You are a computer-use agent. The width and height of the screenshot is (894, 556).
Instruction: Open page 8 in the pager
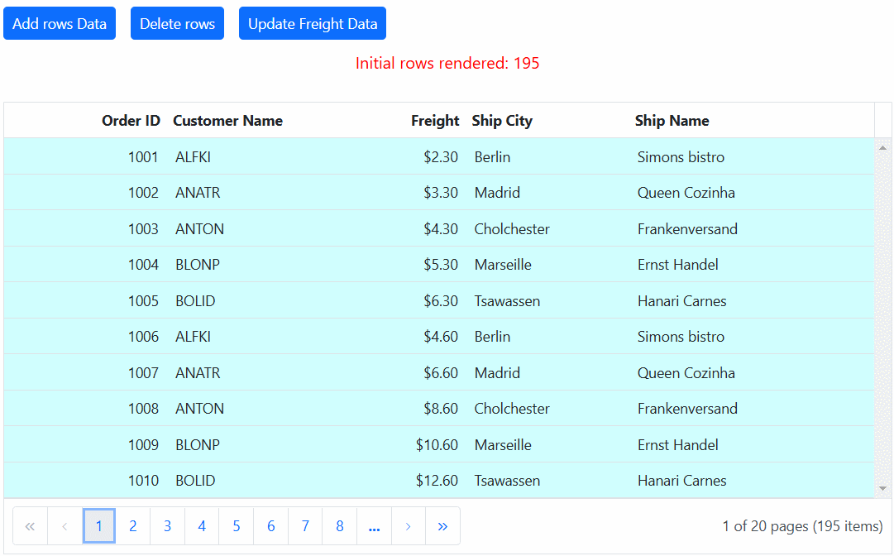click(x=340, y=526)
